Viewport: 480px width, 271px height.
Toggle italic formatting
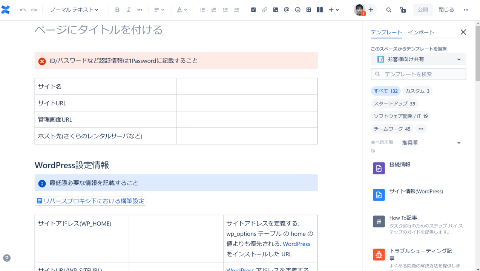129,10
